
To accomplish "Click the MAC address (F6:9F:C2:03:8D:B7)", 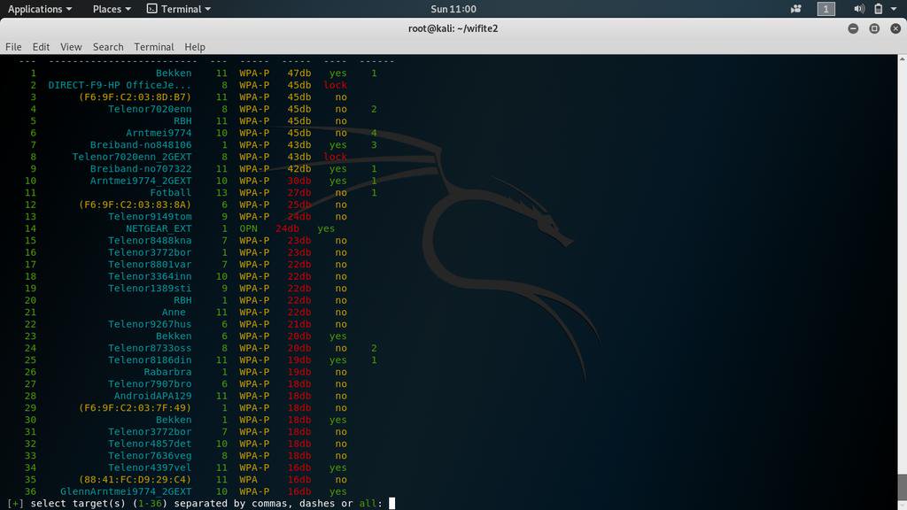I will 135,97.
